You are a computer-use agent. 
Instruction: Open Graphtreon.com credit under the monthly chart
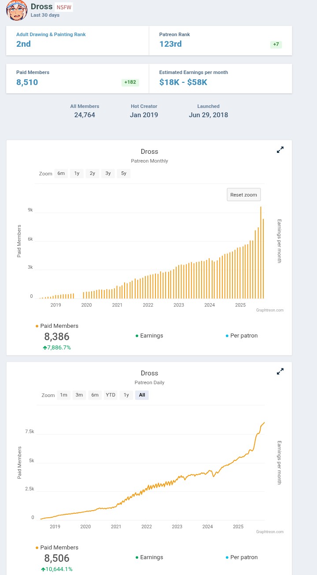269,310
